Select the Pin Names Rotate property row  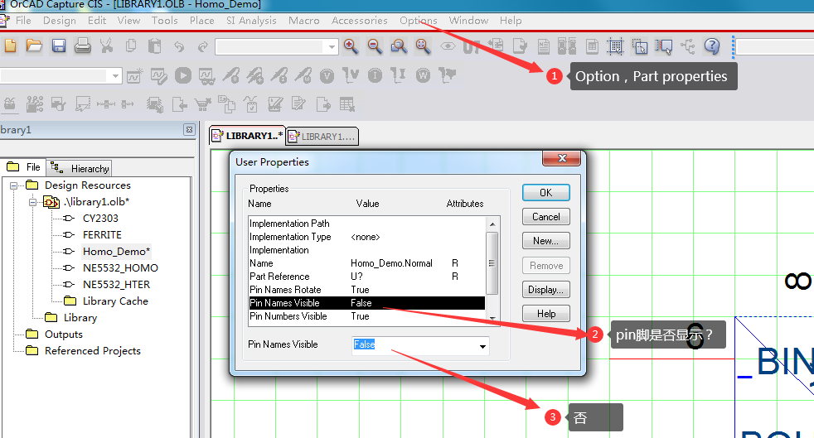pos(366,290)
